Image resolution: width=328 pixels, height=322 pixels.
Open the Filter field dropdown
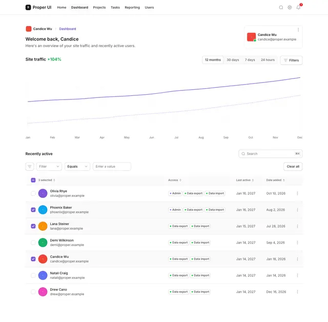coord(49,167)
